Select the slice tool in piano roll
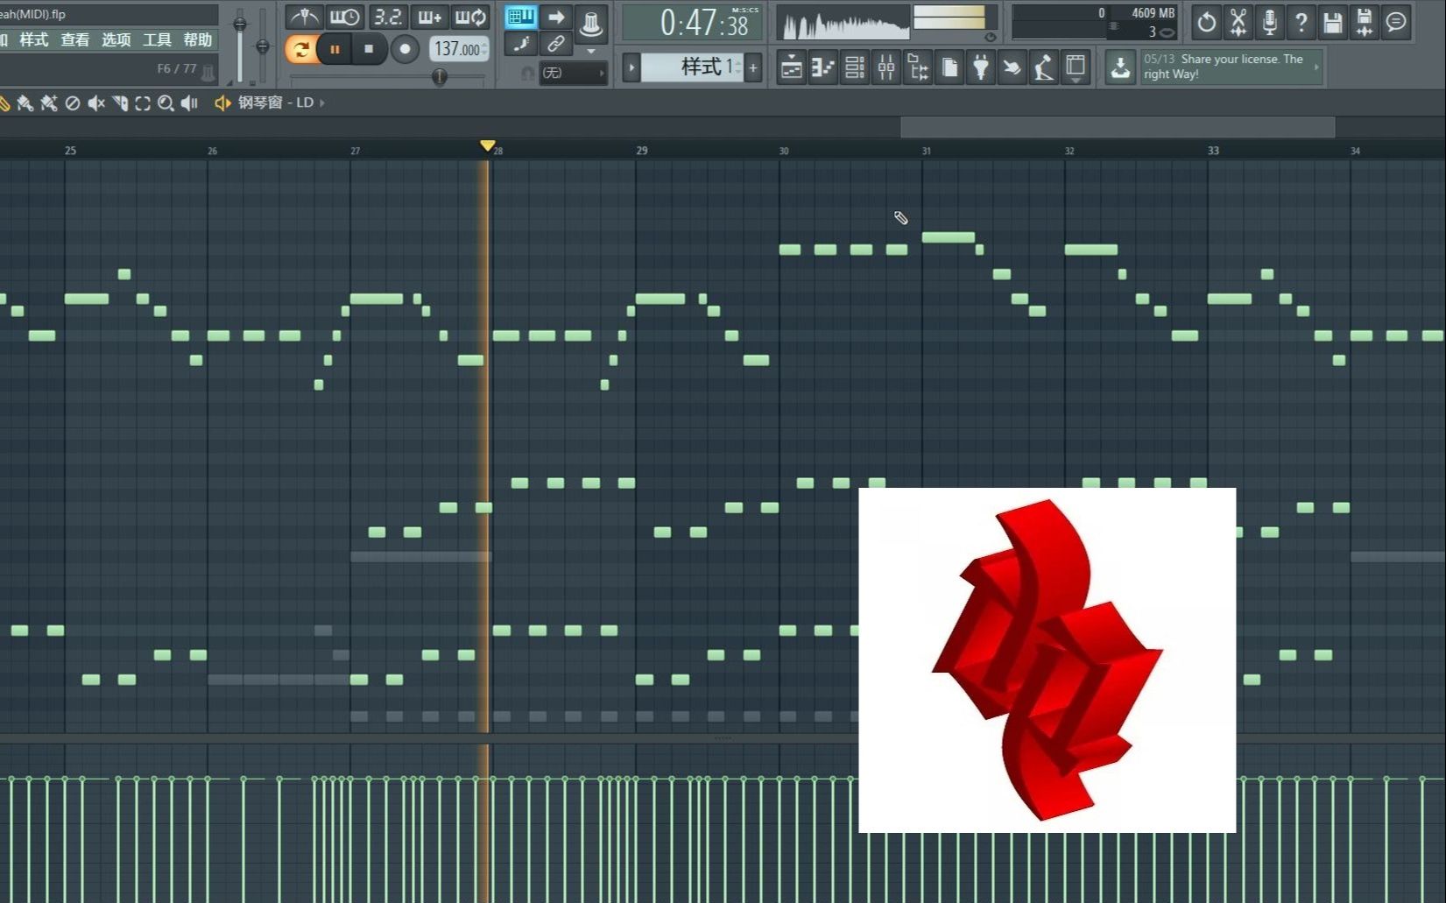 120,103
